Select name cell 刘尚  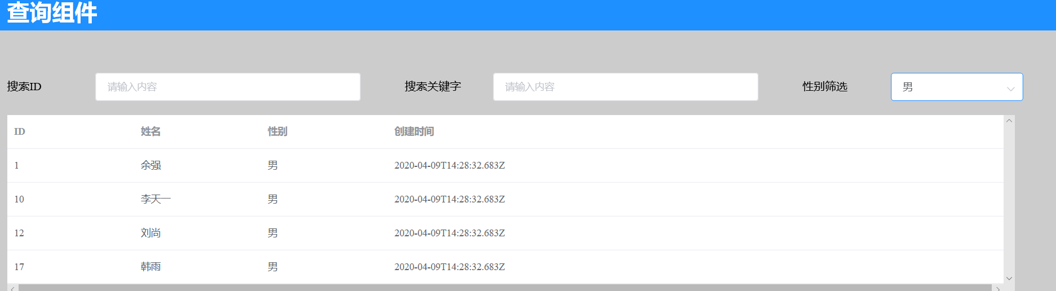(150, 233)
